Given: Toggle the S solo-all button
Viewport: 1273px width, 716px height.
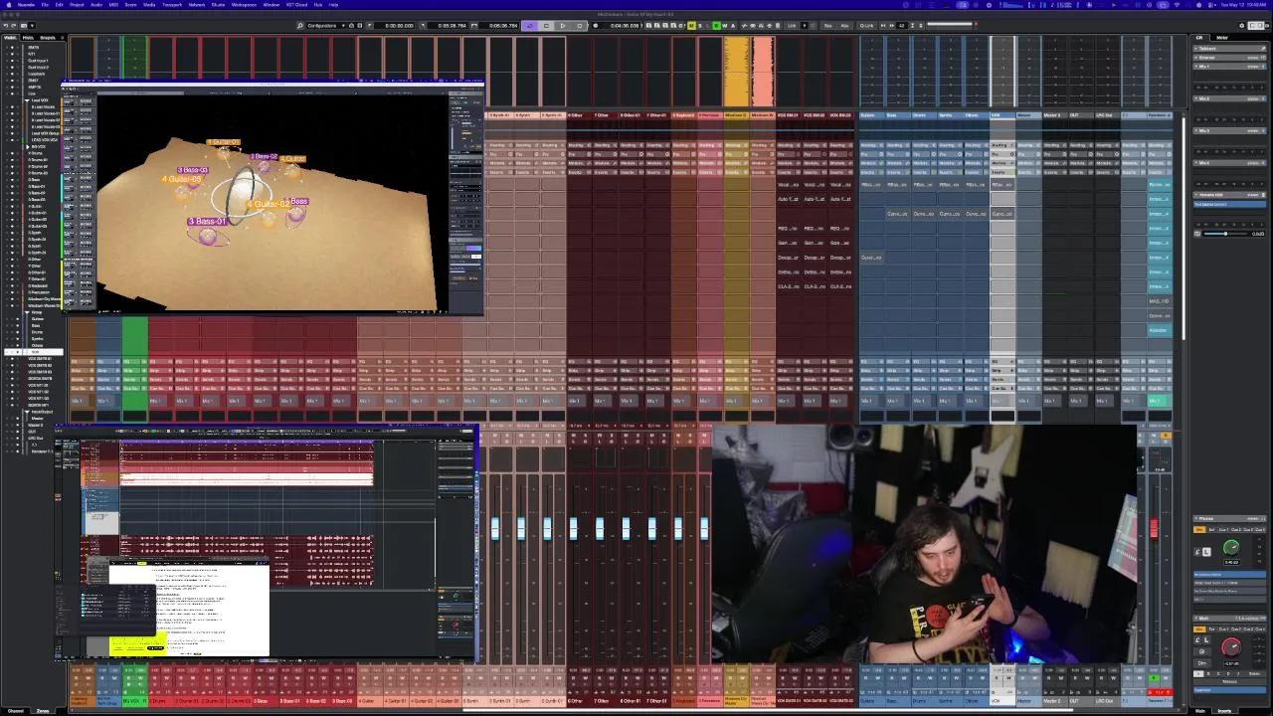Looking at the screenshot, I should coord(700,25).
